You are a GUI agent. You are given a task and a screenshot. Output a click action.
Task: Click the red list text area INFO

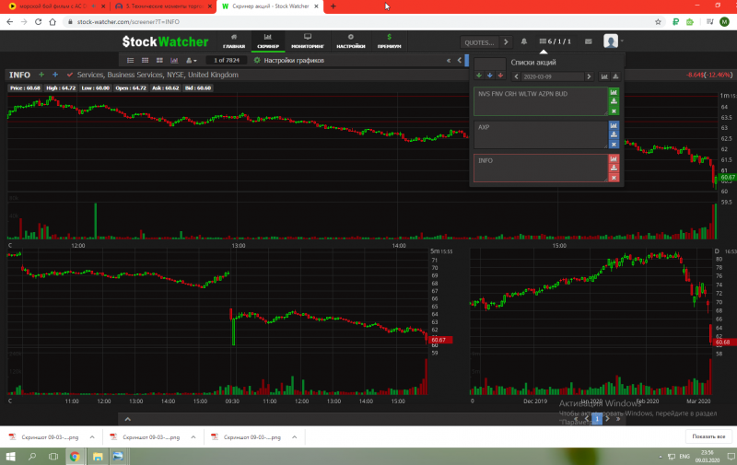[541, 168]
